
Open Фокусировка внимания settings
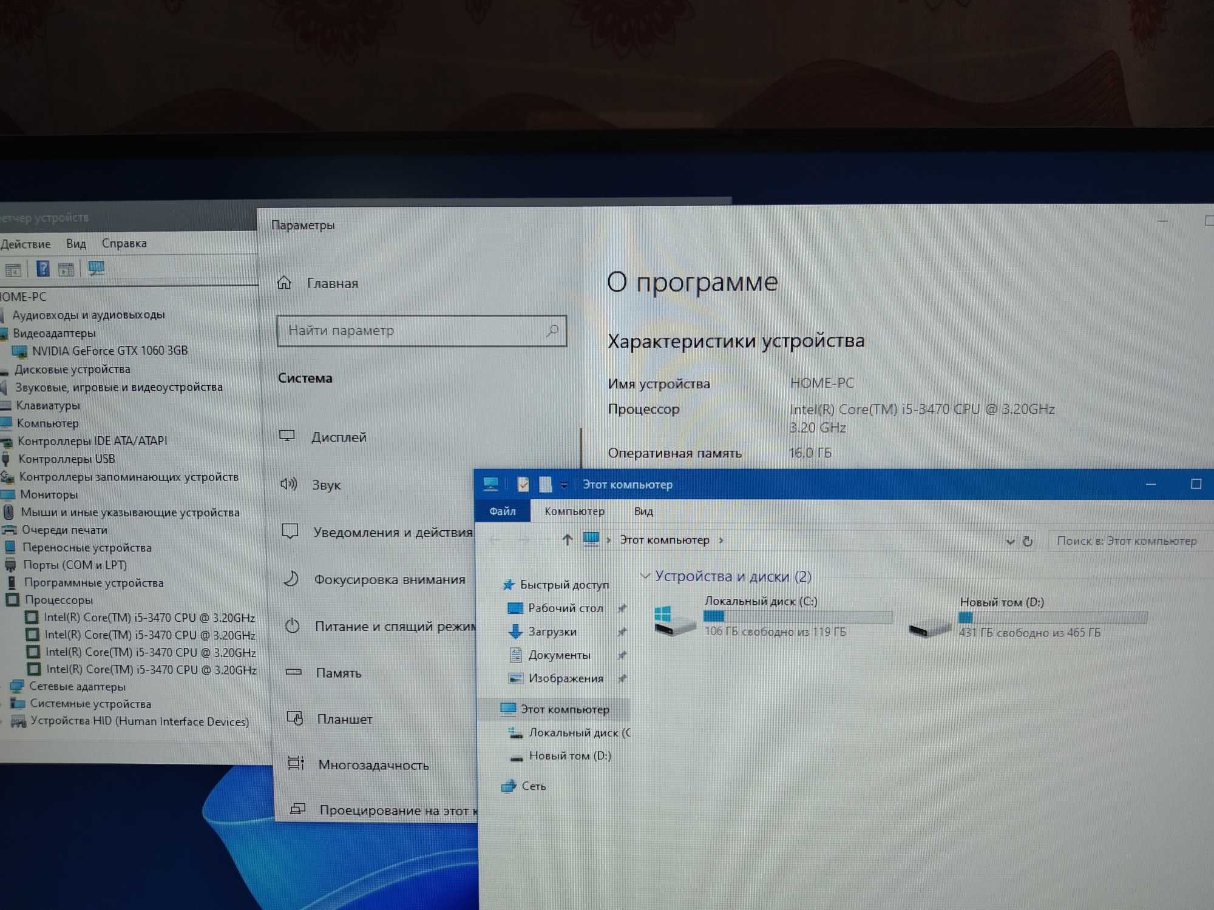point(388,579)
